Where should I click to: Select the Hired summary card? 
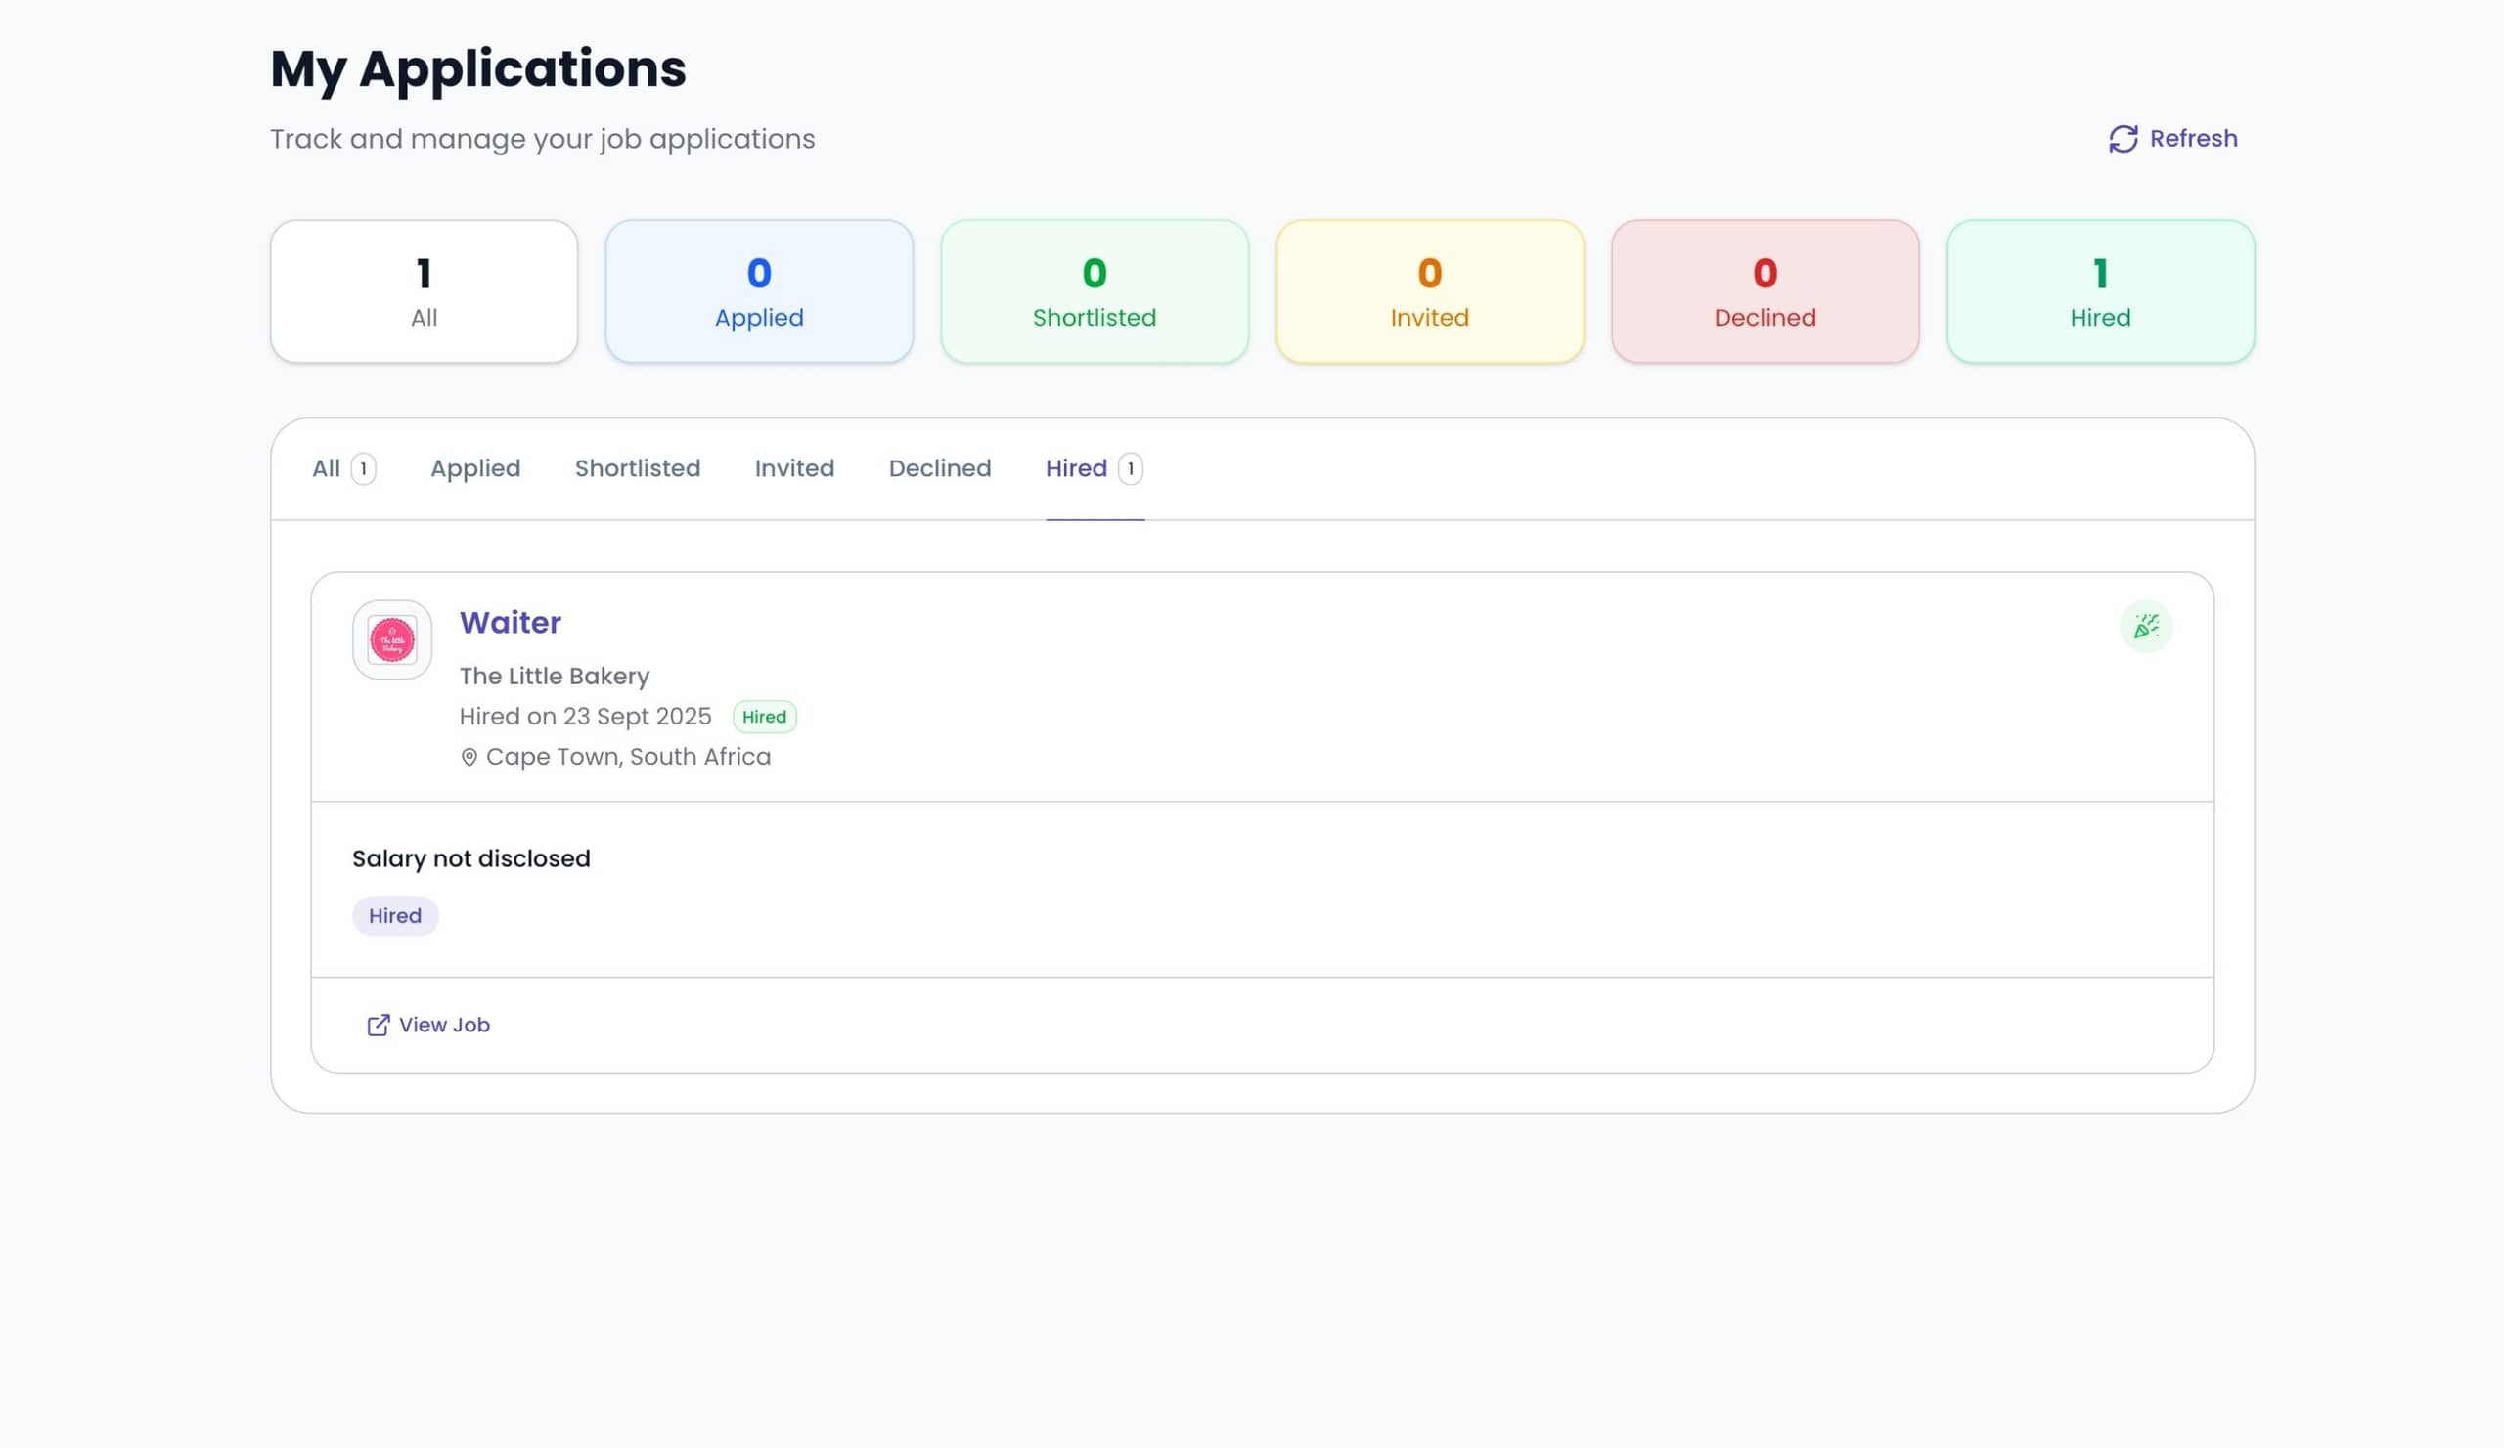2100,292
